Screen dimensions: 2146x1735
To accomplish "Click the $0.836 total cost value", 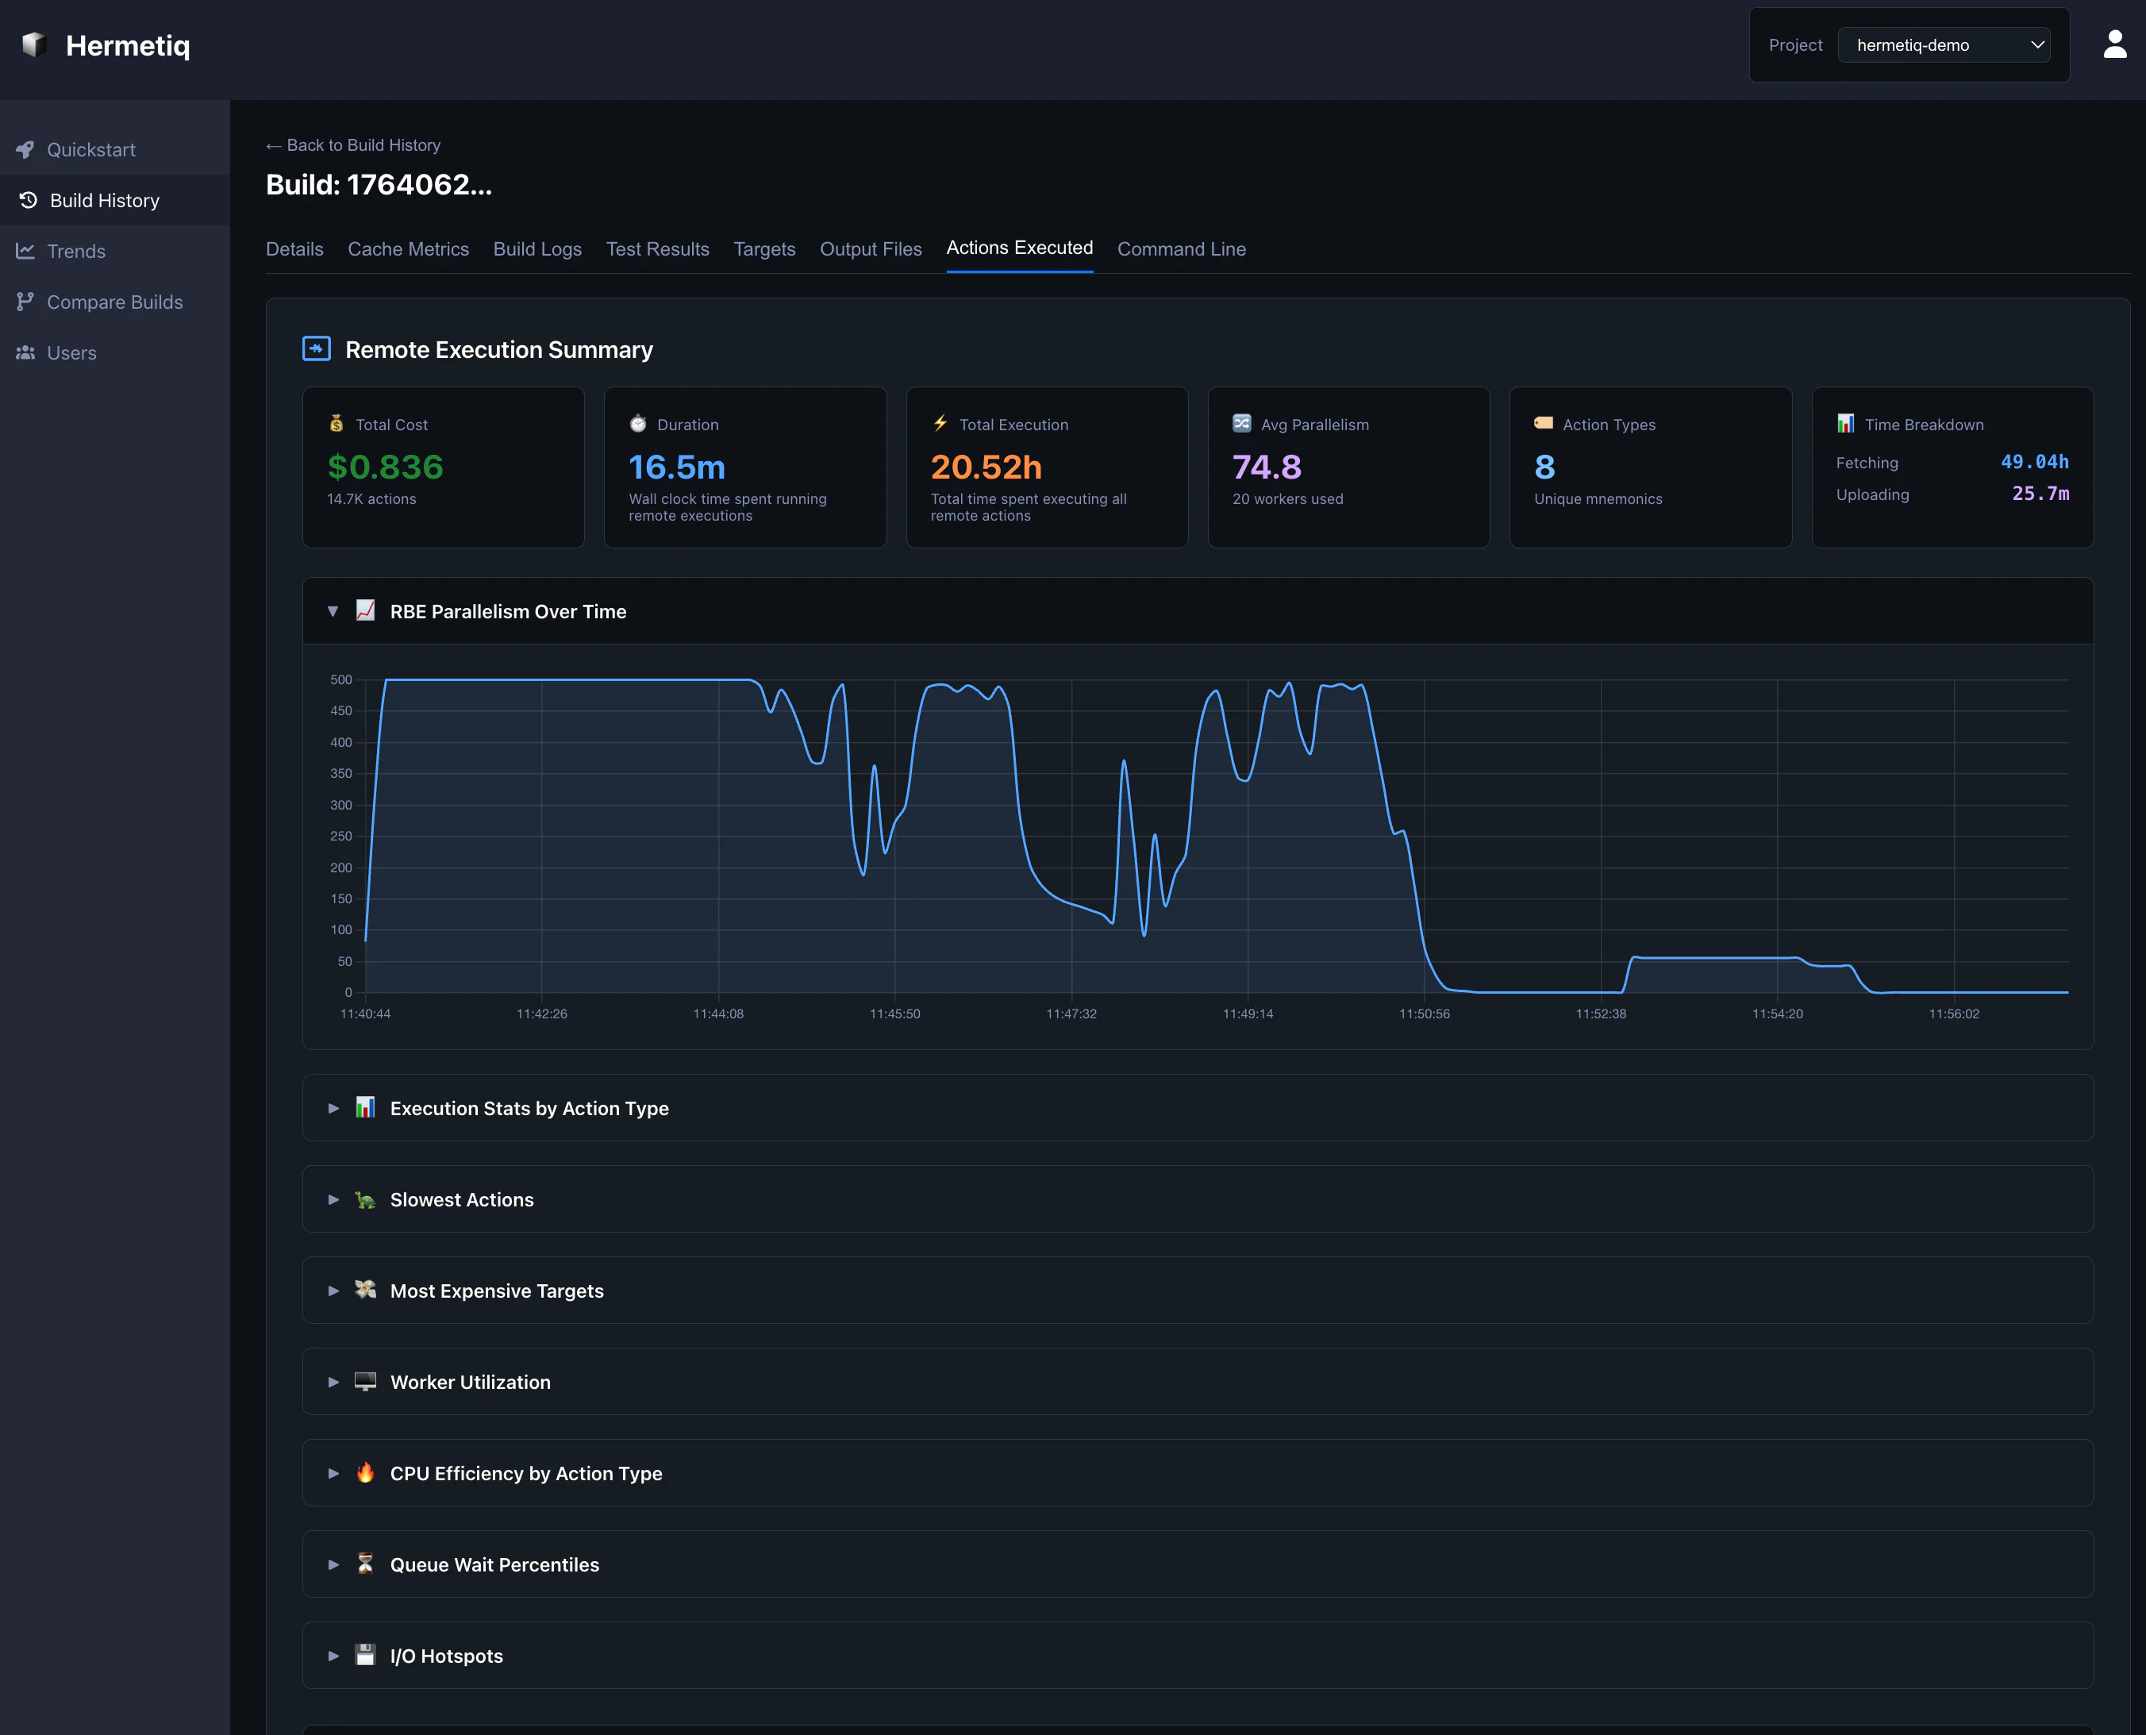I will click(385, 467).
